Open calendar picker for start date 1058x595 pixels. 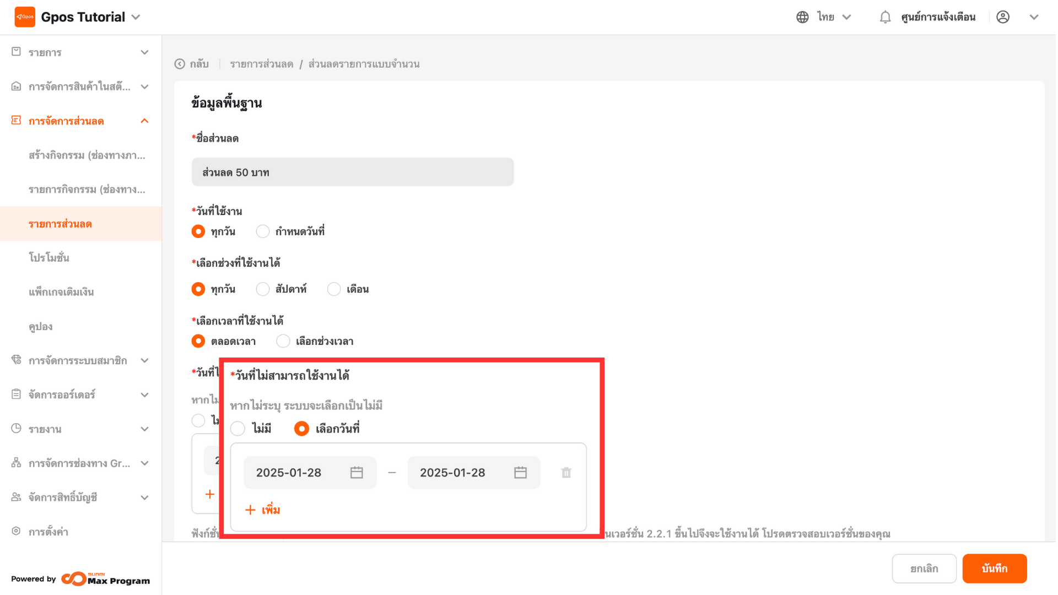point(357,473)
